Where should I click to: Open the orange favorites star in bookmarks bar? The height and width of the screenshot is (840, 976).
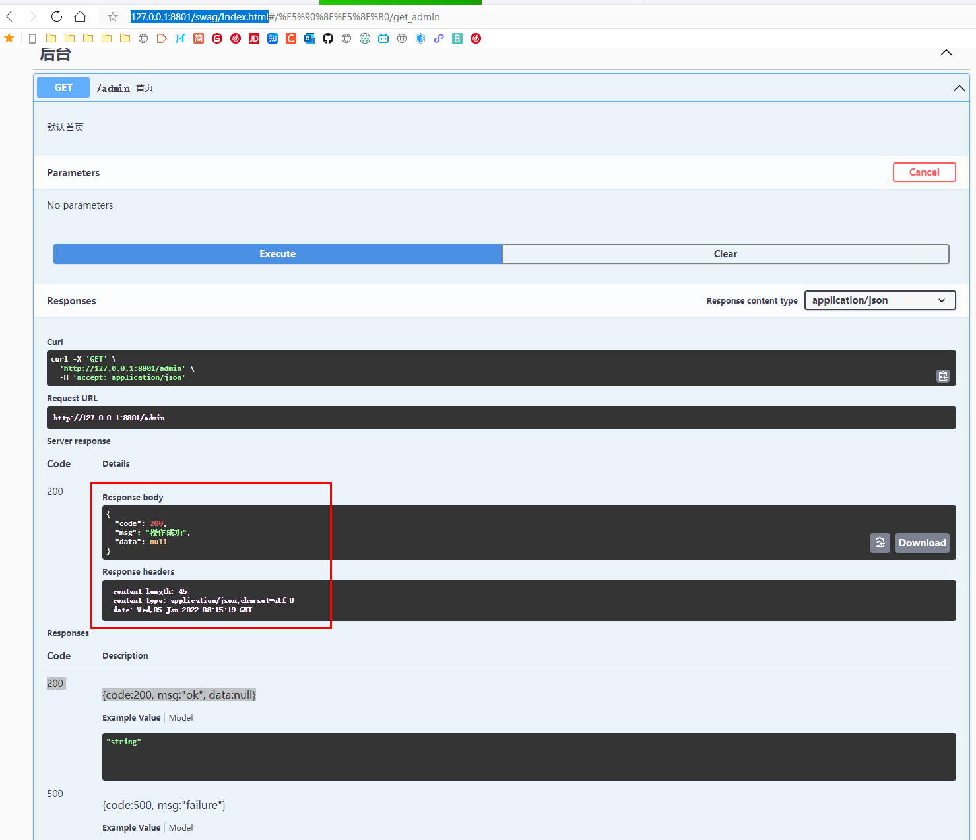click(x=9, y=38)
